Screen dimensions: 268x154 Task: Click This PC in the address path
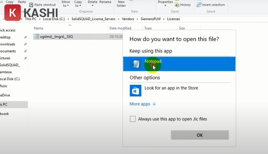click(31, 19)
